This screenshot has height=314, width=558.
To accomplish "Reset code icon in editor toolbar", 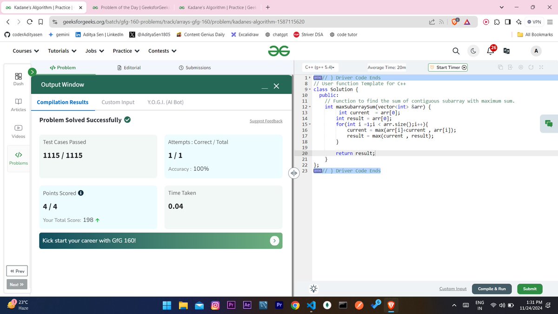I will point(531,67).
